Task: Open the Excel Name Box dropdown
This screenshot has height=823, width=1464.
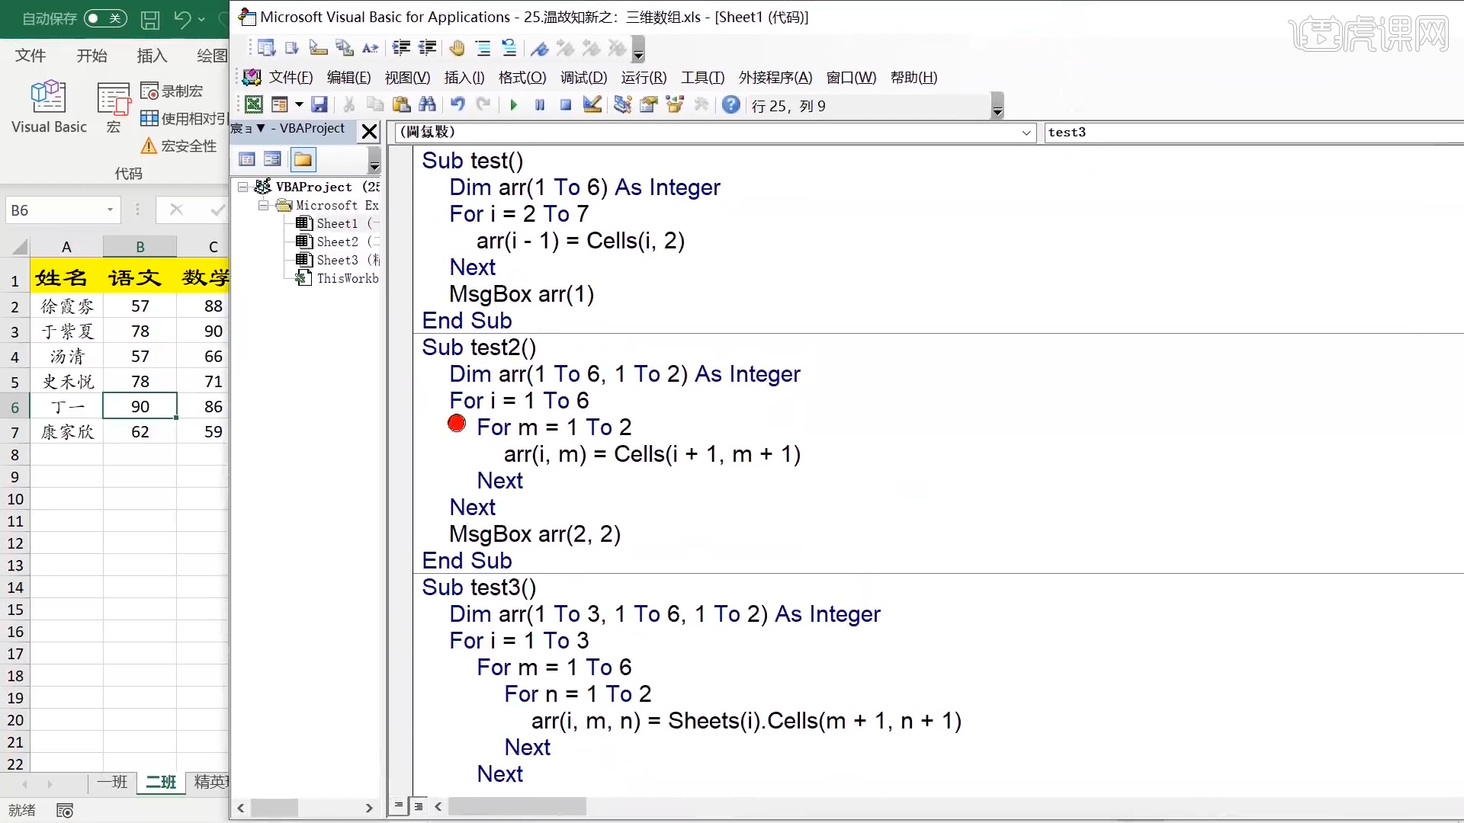Action: (x=111, y=210)
